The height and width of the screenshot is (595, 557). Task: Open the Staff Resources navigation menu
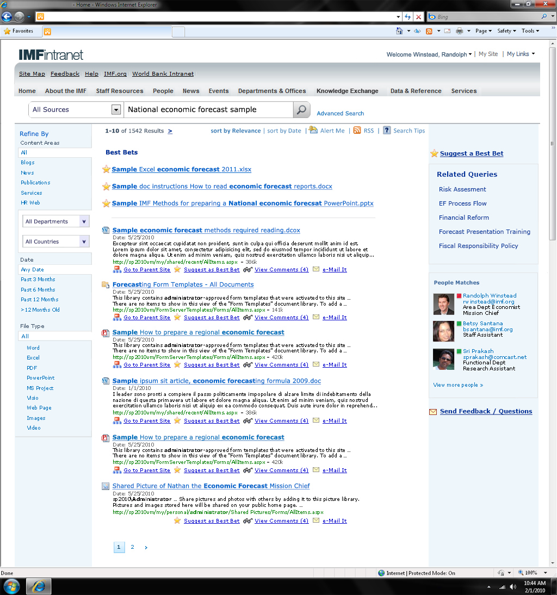[x=120, y=91]
